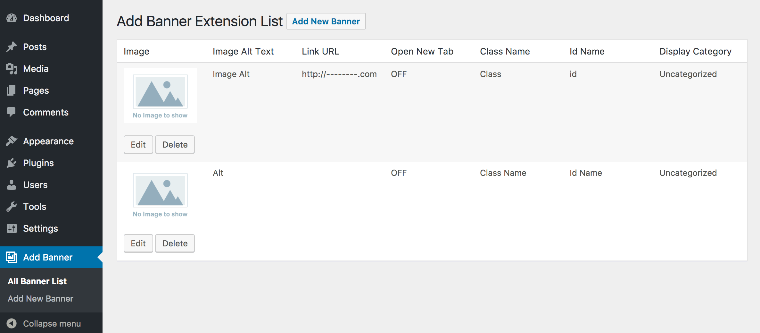Click the Media camera-and-music icon
The image size is (760, 333).
[12, 69]
